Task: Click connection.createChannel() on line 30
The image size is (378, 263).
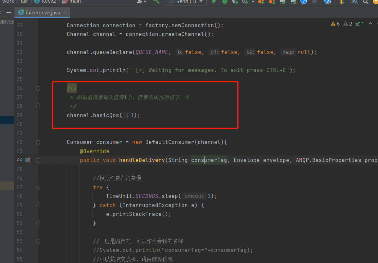Action: [168, 34]
